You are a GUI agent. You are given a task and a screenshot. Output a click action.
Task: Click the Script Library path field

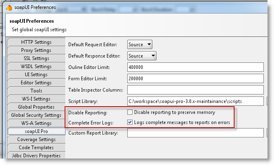pos(196,101)
